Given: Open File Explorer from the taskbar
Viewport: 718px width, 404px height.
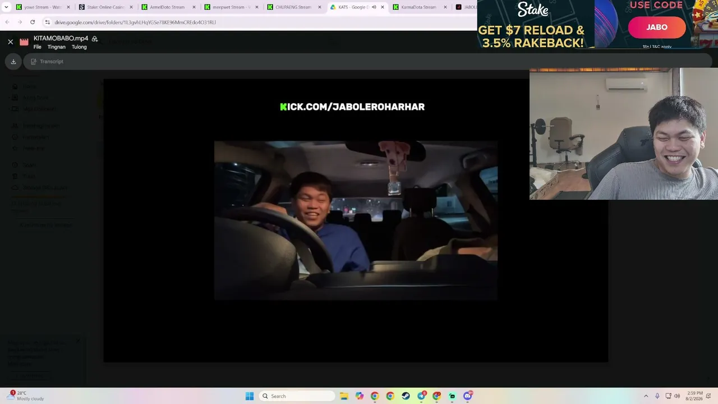Looking at the screenshot, I should pos(344,396).
